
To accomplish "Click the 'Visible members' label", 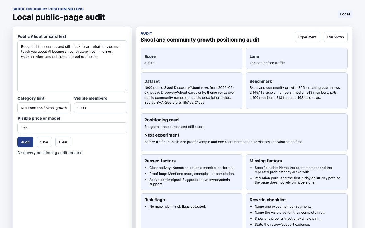I will pyautogui.click(x=91, y=98).
